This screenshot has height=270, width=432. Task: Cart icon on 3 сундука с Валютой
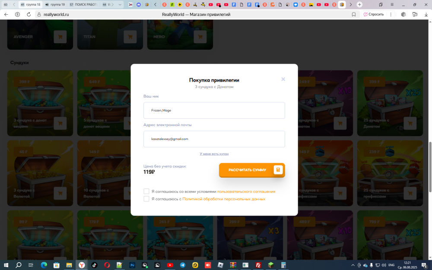click(x=60, y=193)
